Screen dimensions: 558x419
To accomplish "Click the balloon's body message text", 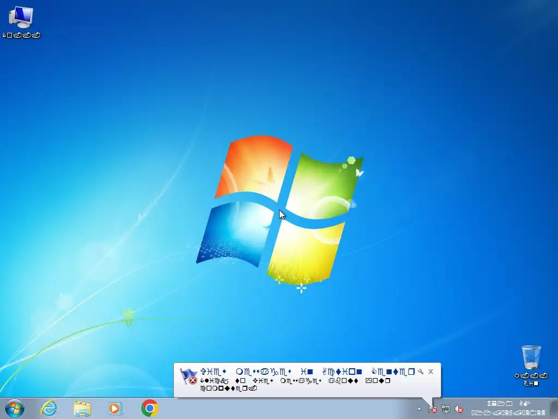I will coord(295,385).
